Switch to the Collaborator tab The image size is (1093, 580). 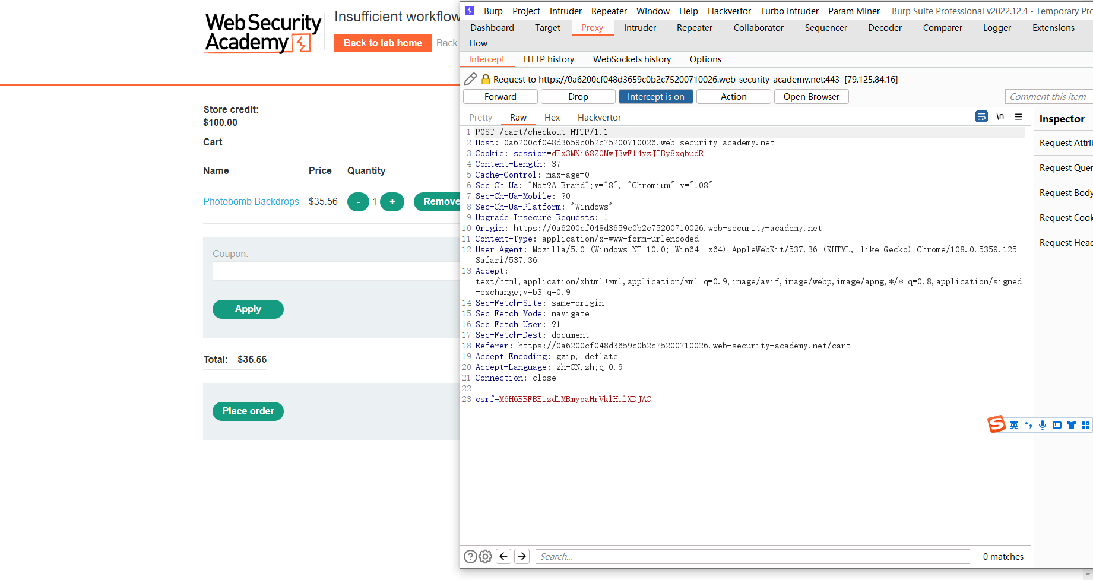click(759, 28)
